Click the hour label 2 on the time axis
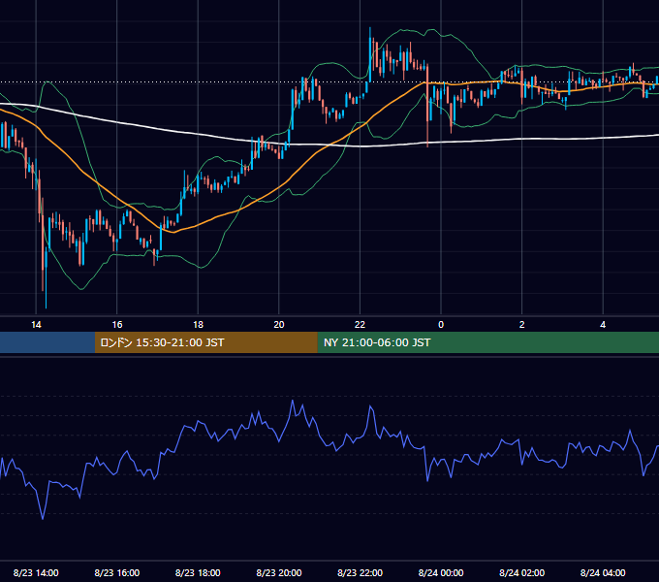This screenshot has width=659, height=582. pos(522,325)
